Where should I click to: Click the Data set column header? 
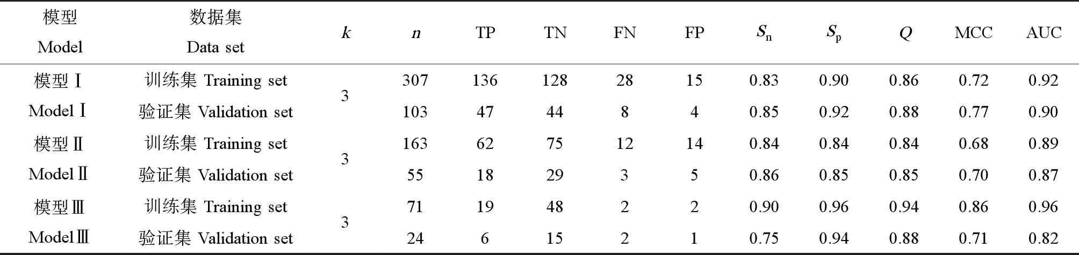click(215, 32)
